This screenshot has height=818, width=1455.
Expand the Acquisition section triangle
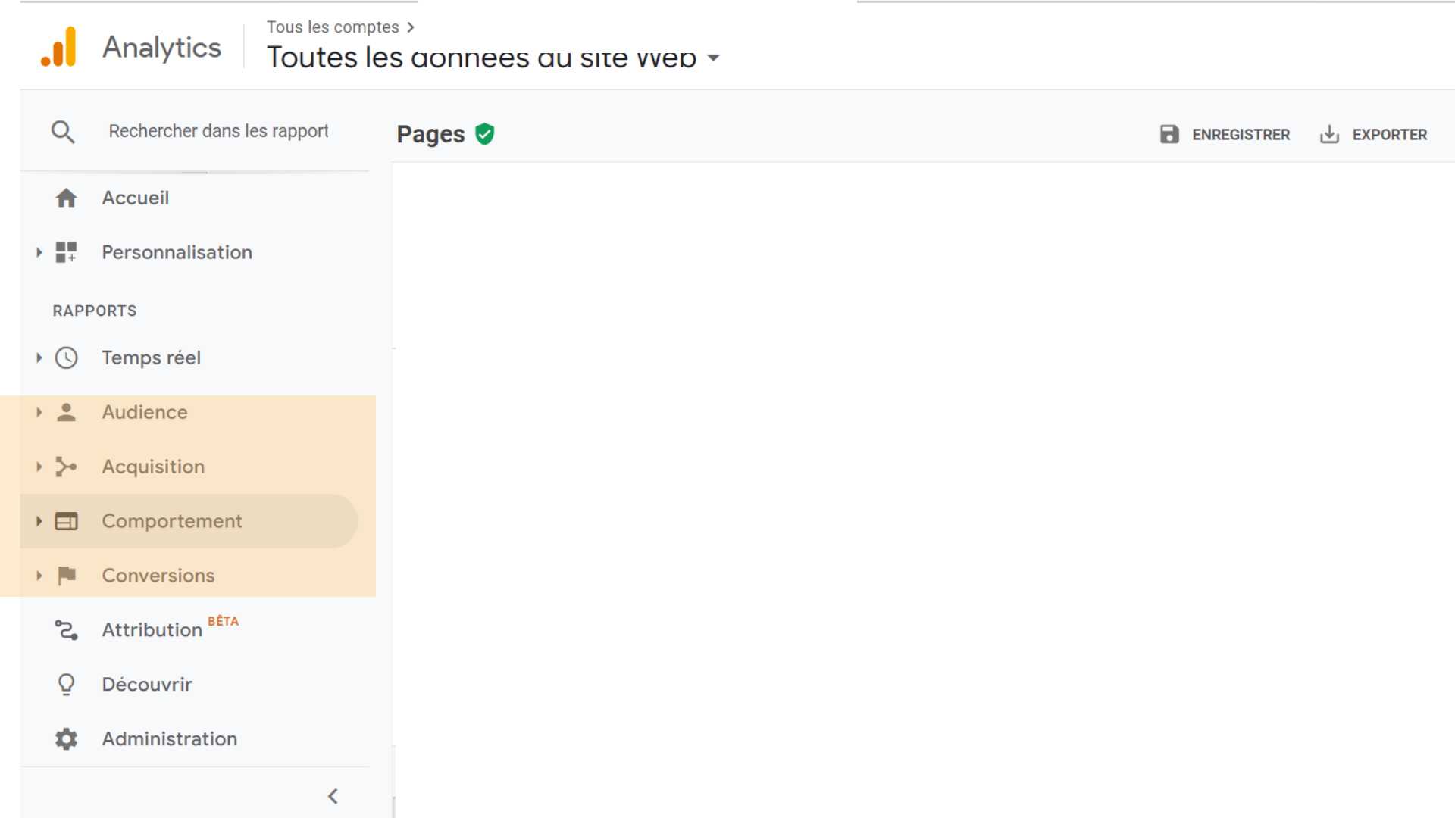[39, 466]
